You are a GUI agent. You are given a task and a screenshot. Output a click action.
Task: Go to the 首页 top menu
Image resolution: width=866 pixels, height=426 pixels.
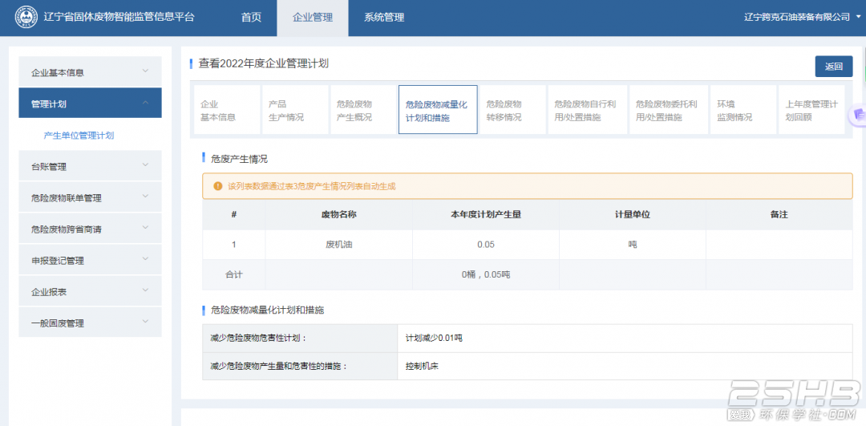pyautogui.click(x=251, y=18)
